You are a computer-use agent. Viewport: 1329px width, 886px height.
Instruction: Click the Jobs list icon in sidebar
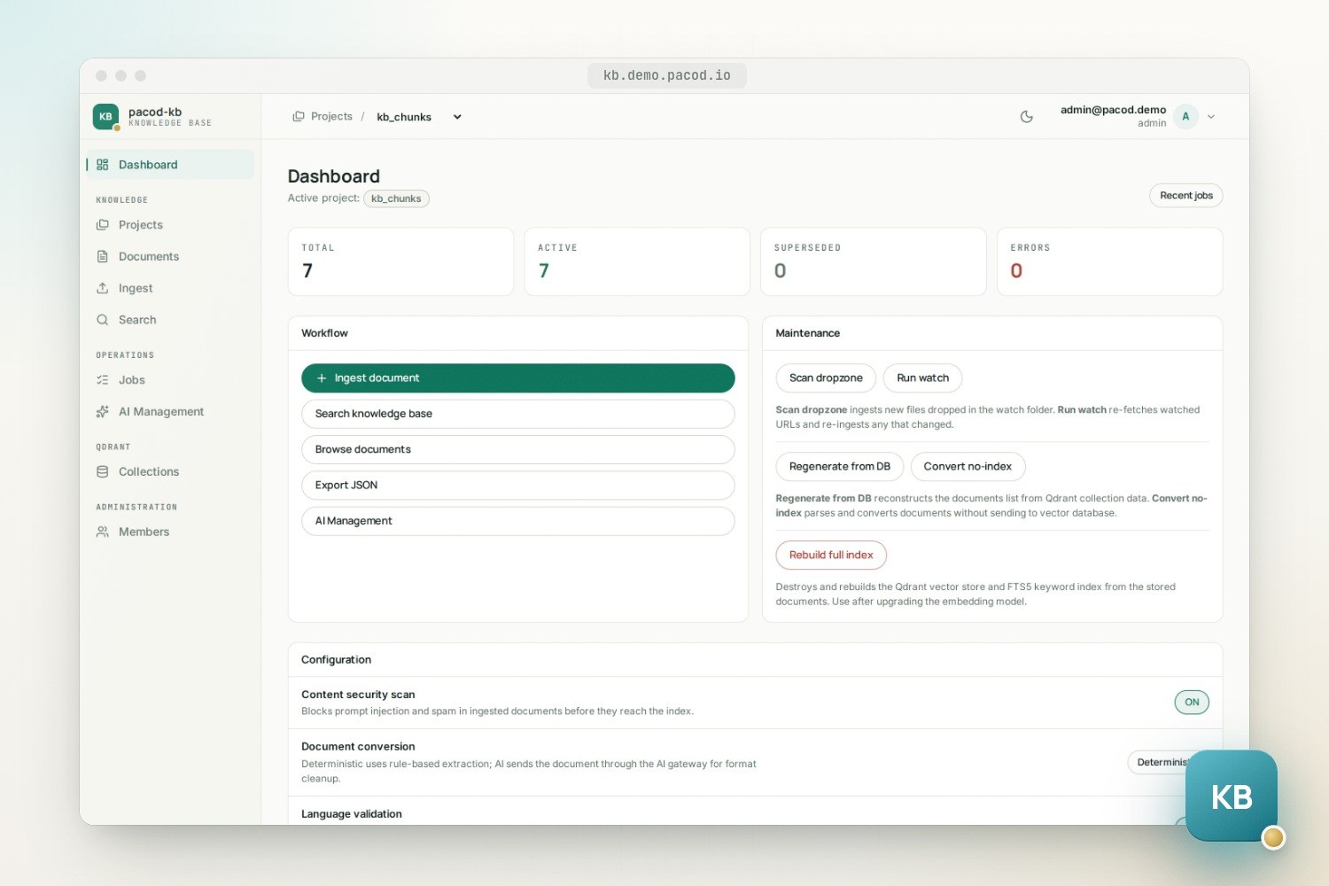click(103, 380)
